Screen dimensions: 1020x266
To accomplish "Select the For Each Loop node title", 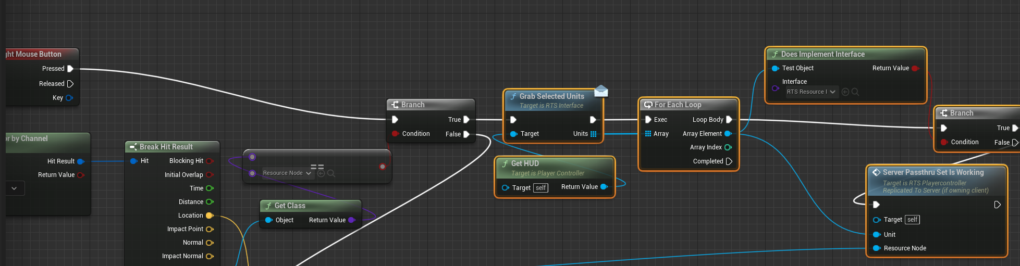I will [x=678, y=105].
